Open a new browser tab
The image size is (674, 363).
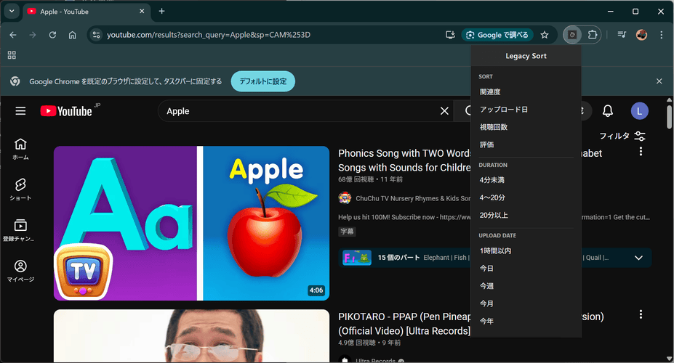tap(161, 11)
